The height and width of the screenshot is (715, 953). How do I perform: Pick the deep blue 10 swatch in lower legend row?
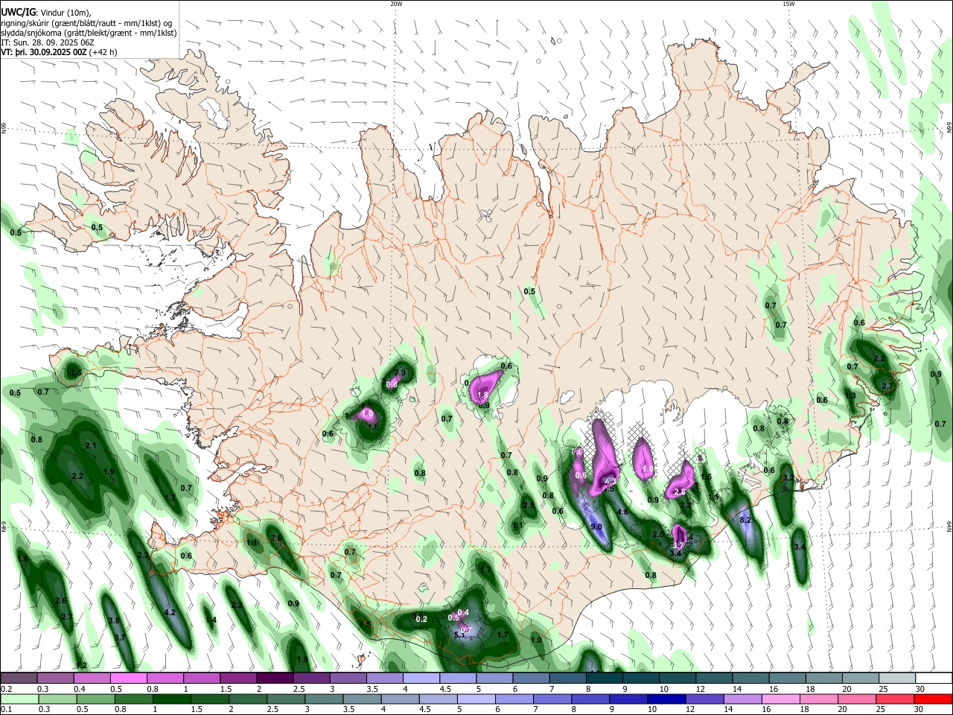(665, 699)
